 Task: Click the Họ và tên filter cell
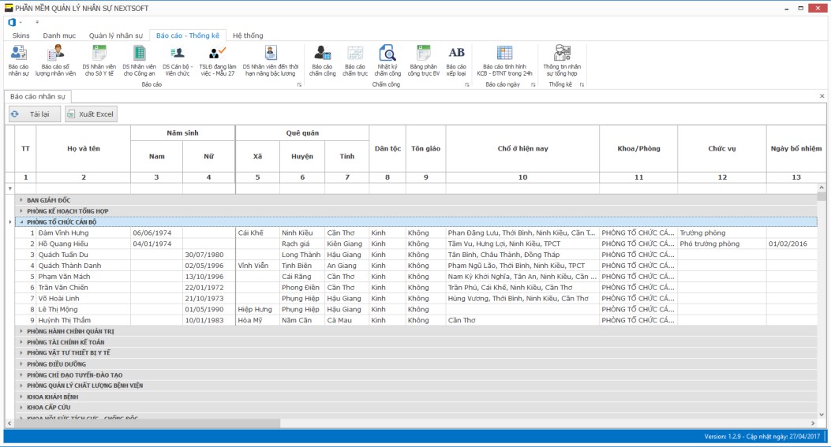pyautogui.click(x=83, y=188)
